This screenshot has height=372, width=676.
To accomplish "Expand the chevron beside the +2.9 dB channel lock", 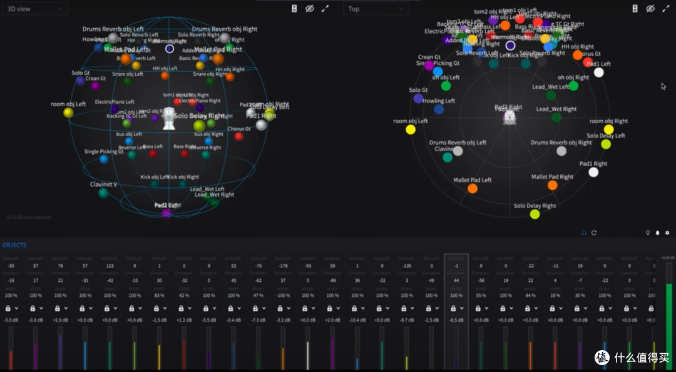I will point(66,309).
